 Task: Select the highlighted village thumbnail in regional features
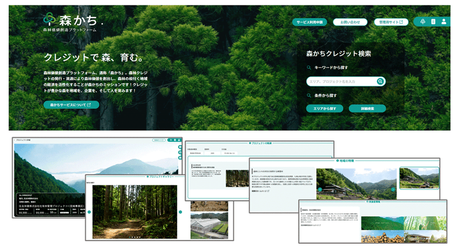pyautogui.click(x=419, y=178)
